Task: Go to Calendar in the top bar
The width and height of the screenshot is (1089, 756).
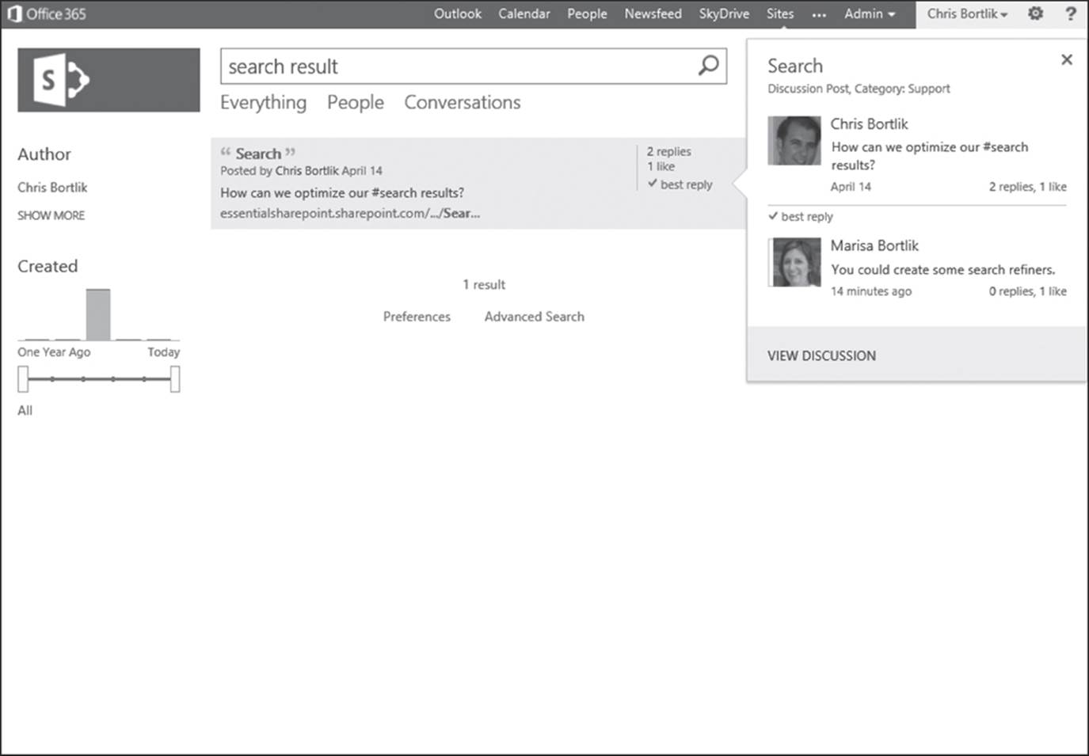Action: click(x=524, y=13)
